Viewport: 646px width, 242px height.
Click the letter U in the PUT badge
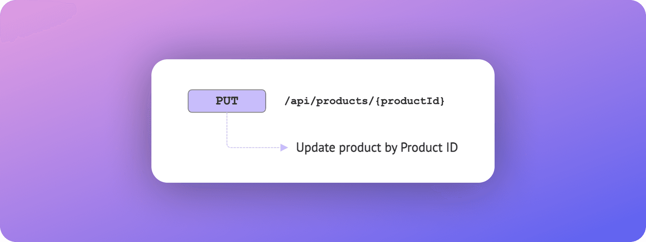227,101
